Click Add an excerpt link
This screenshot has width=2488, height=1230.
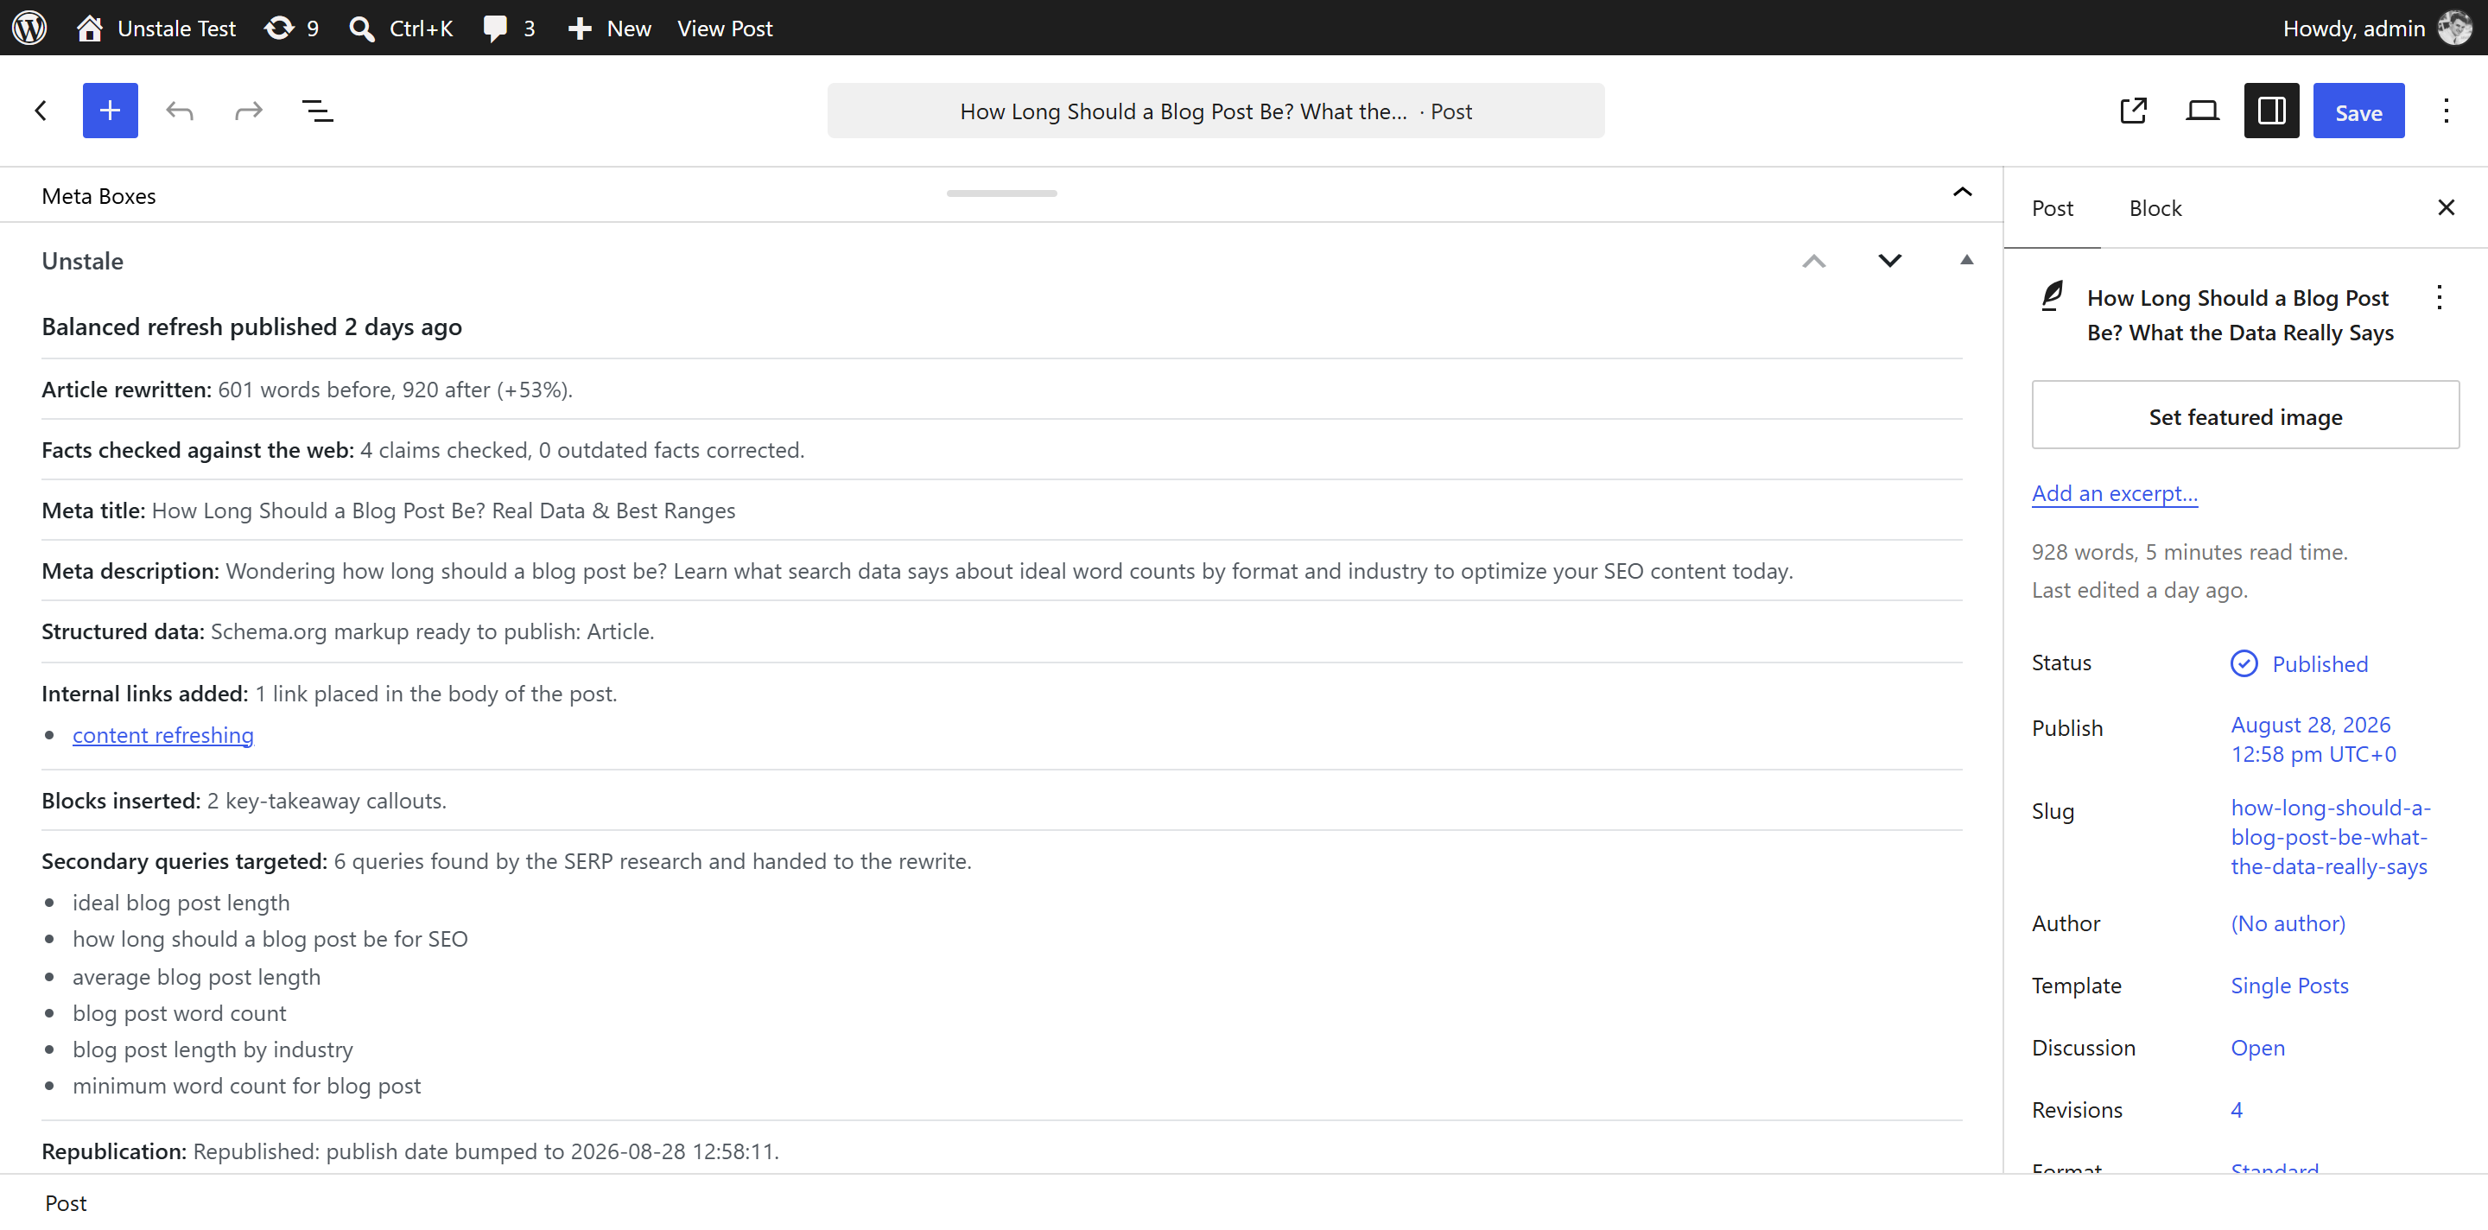pos(2113,493)
